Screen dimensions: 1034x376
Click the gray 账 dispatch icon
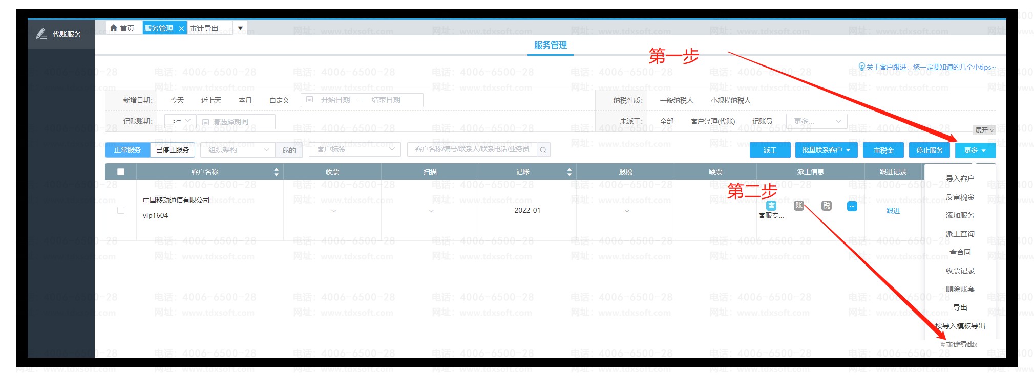[798, 206]
